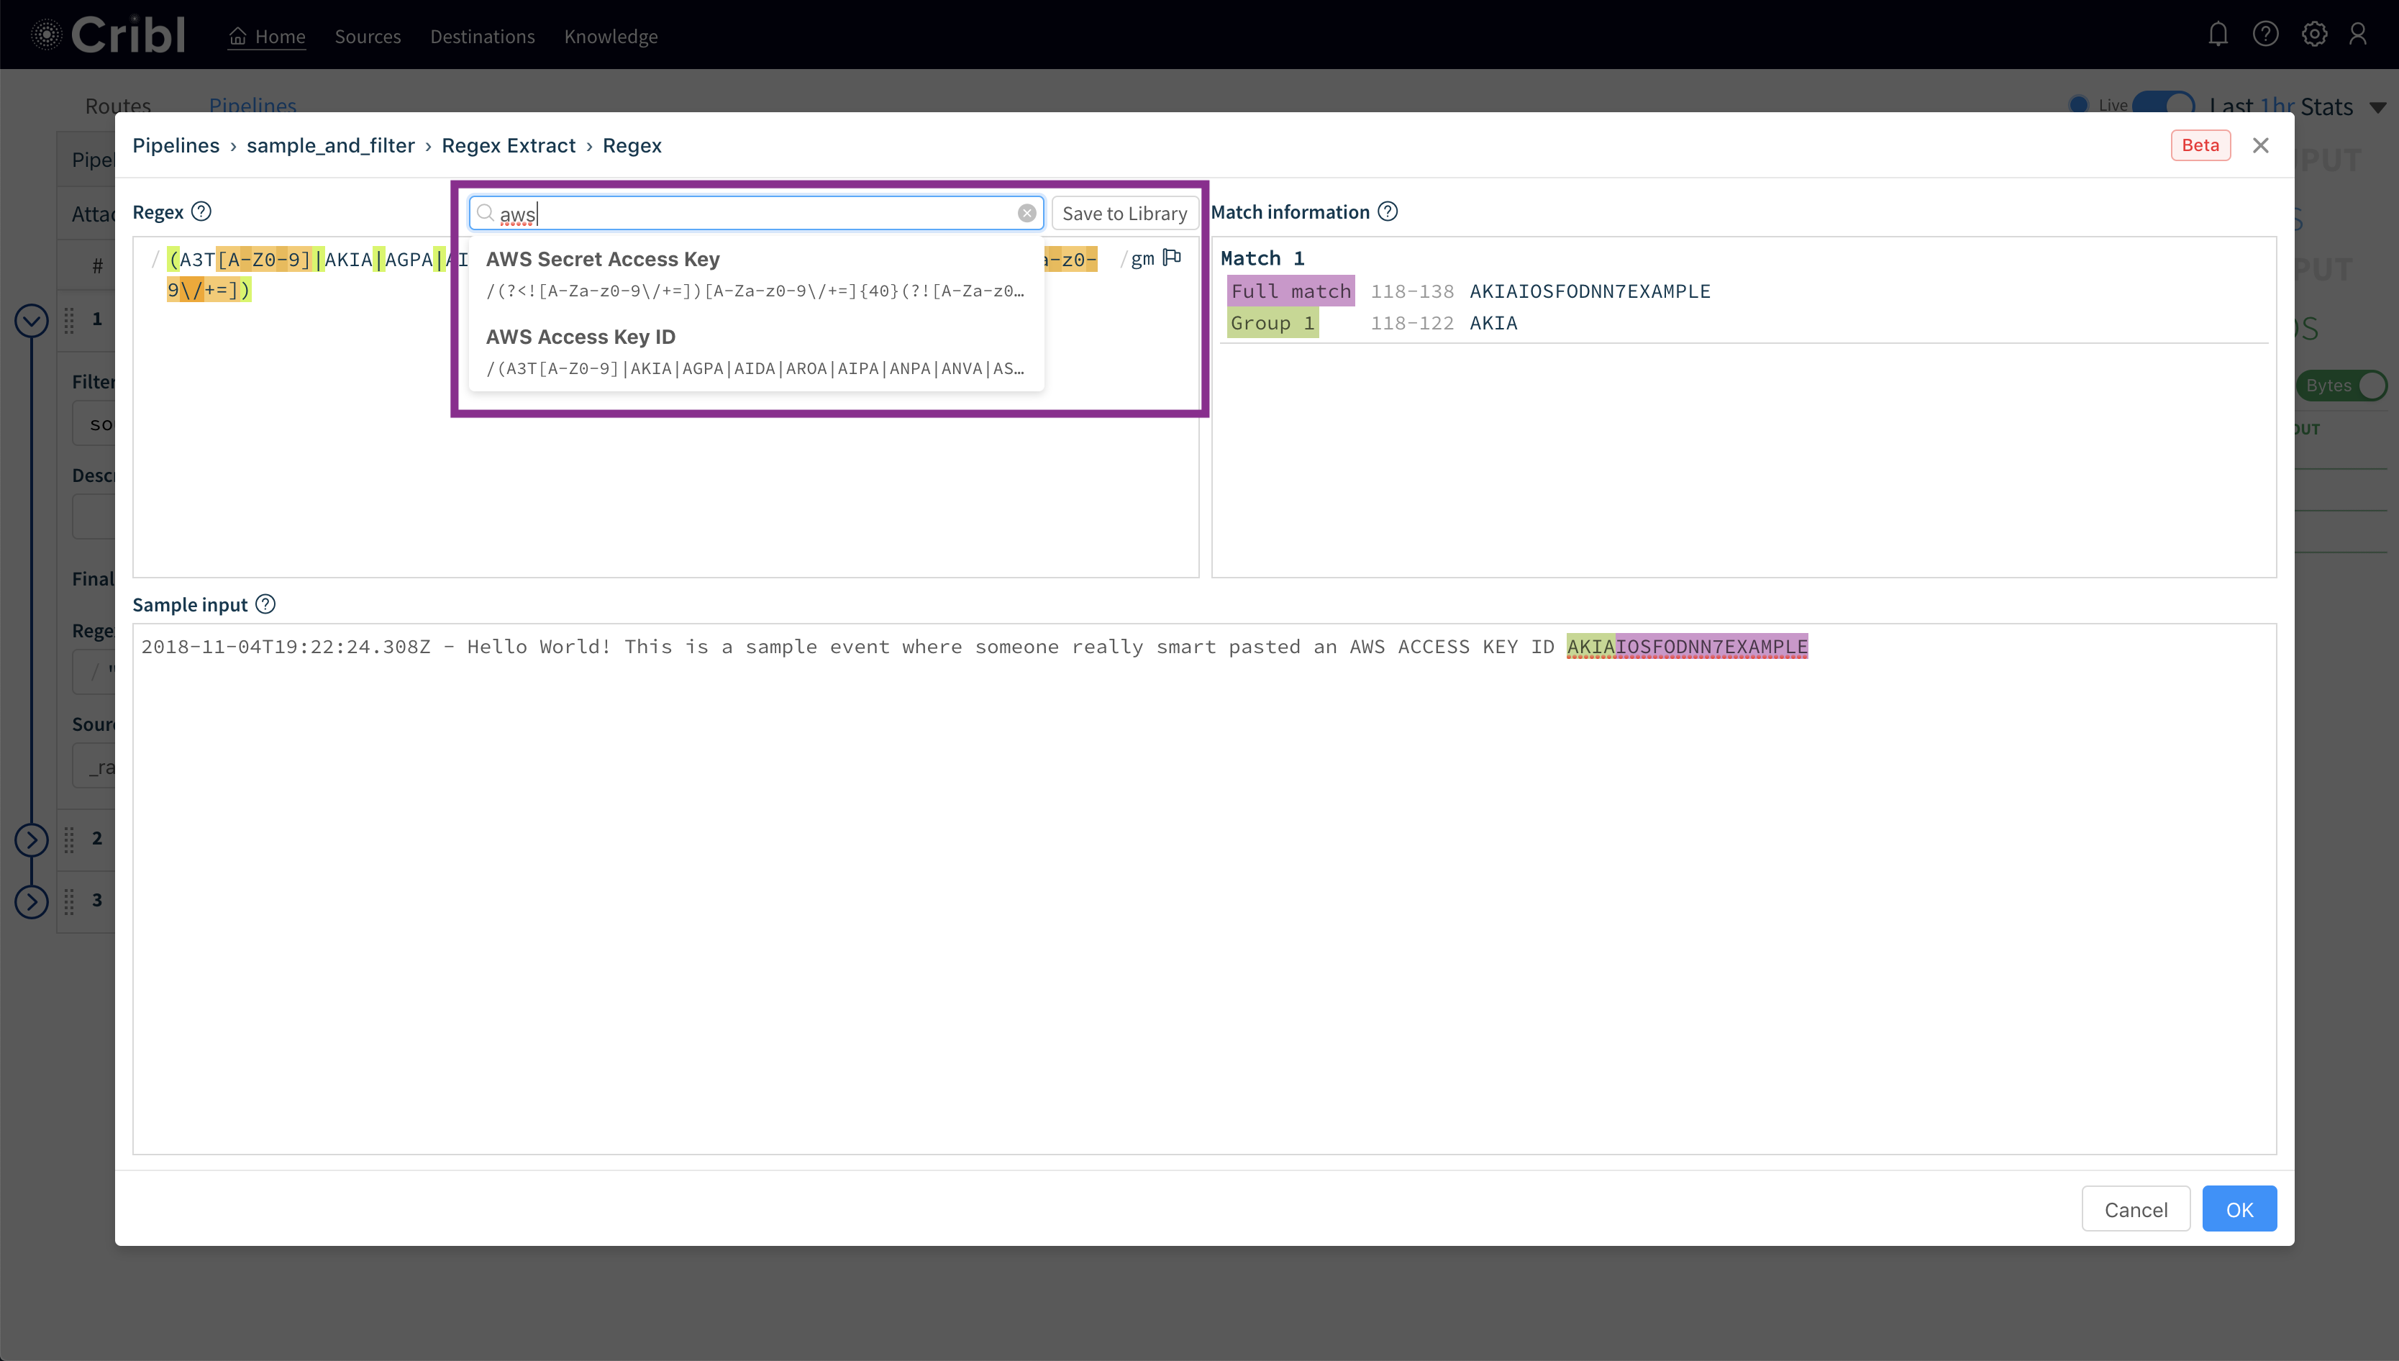
Task: Open notifications bell icon
Action: point(2218,35)
